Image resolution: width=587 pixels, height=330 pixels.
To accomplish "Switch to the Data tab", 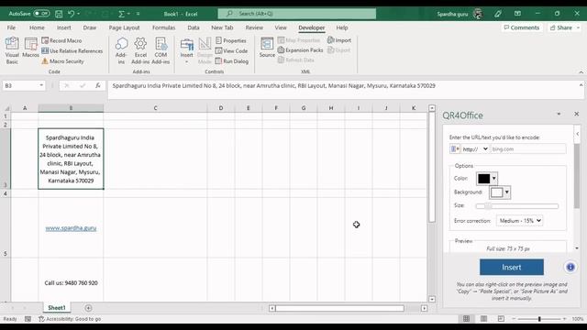I will (194, 27).
